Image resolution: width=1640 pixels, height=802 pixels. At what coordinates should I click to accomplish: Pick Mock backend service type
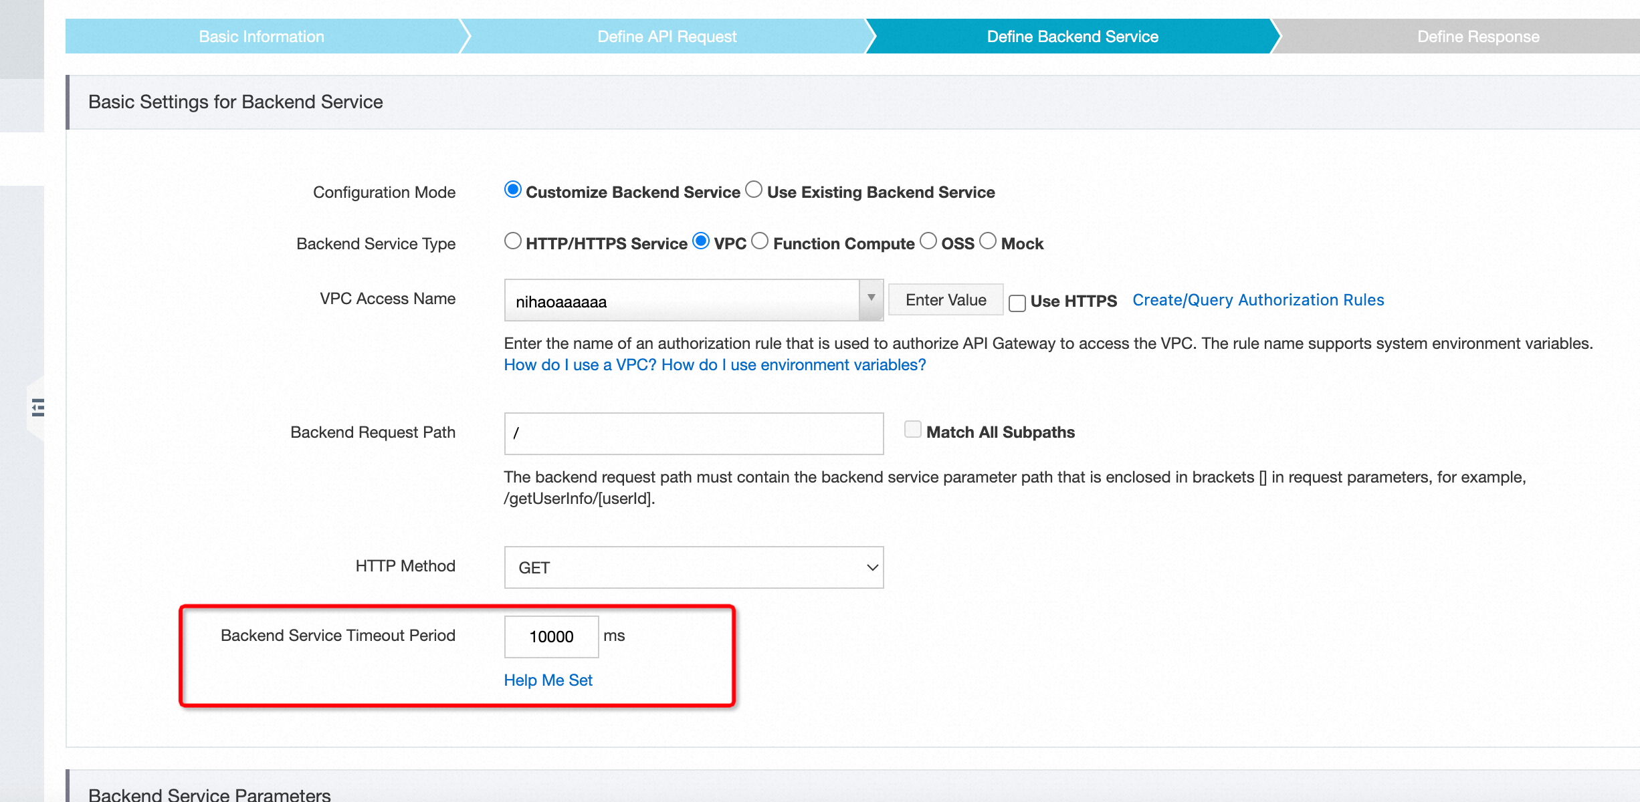click(x=988, y=241)
